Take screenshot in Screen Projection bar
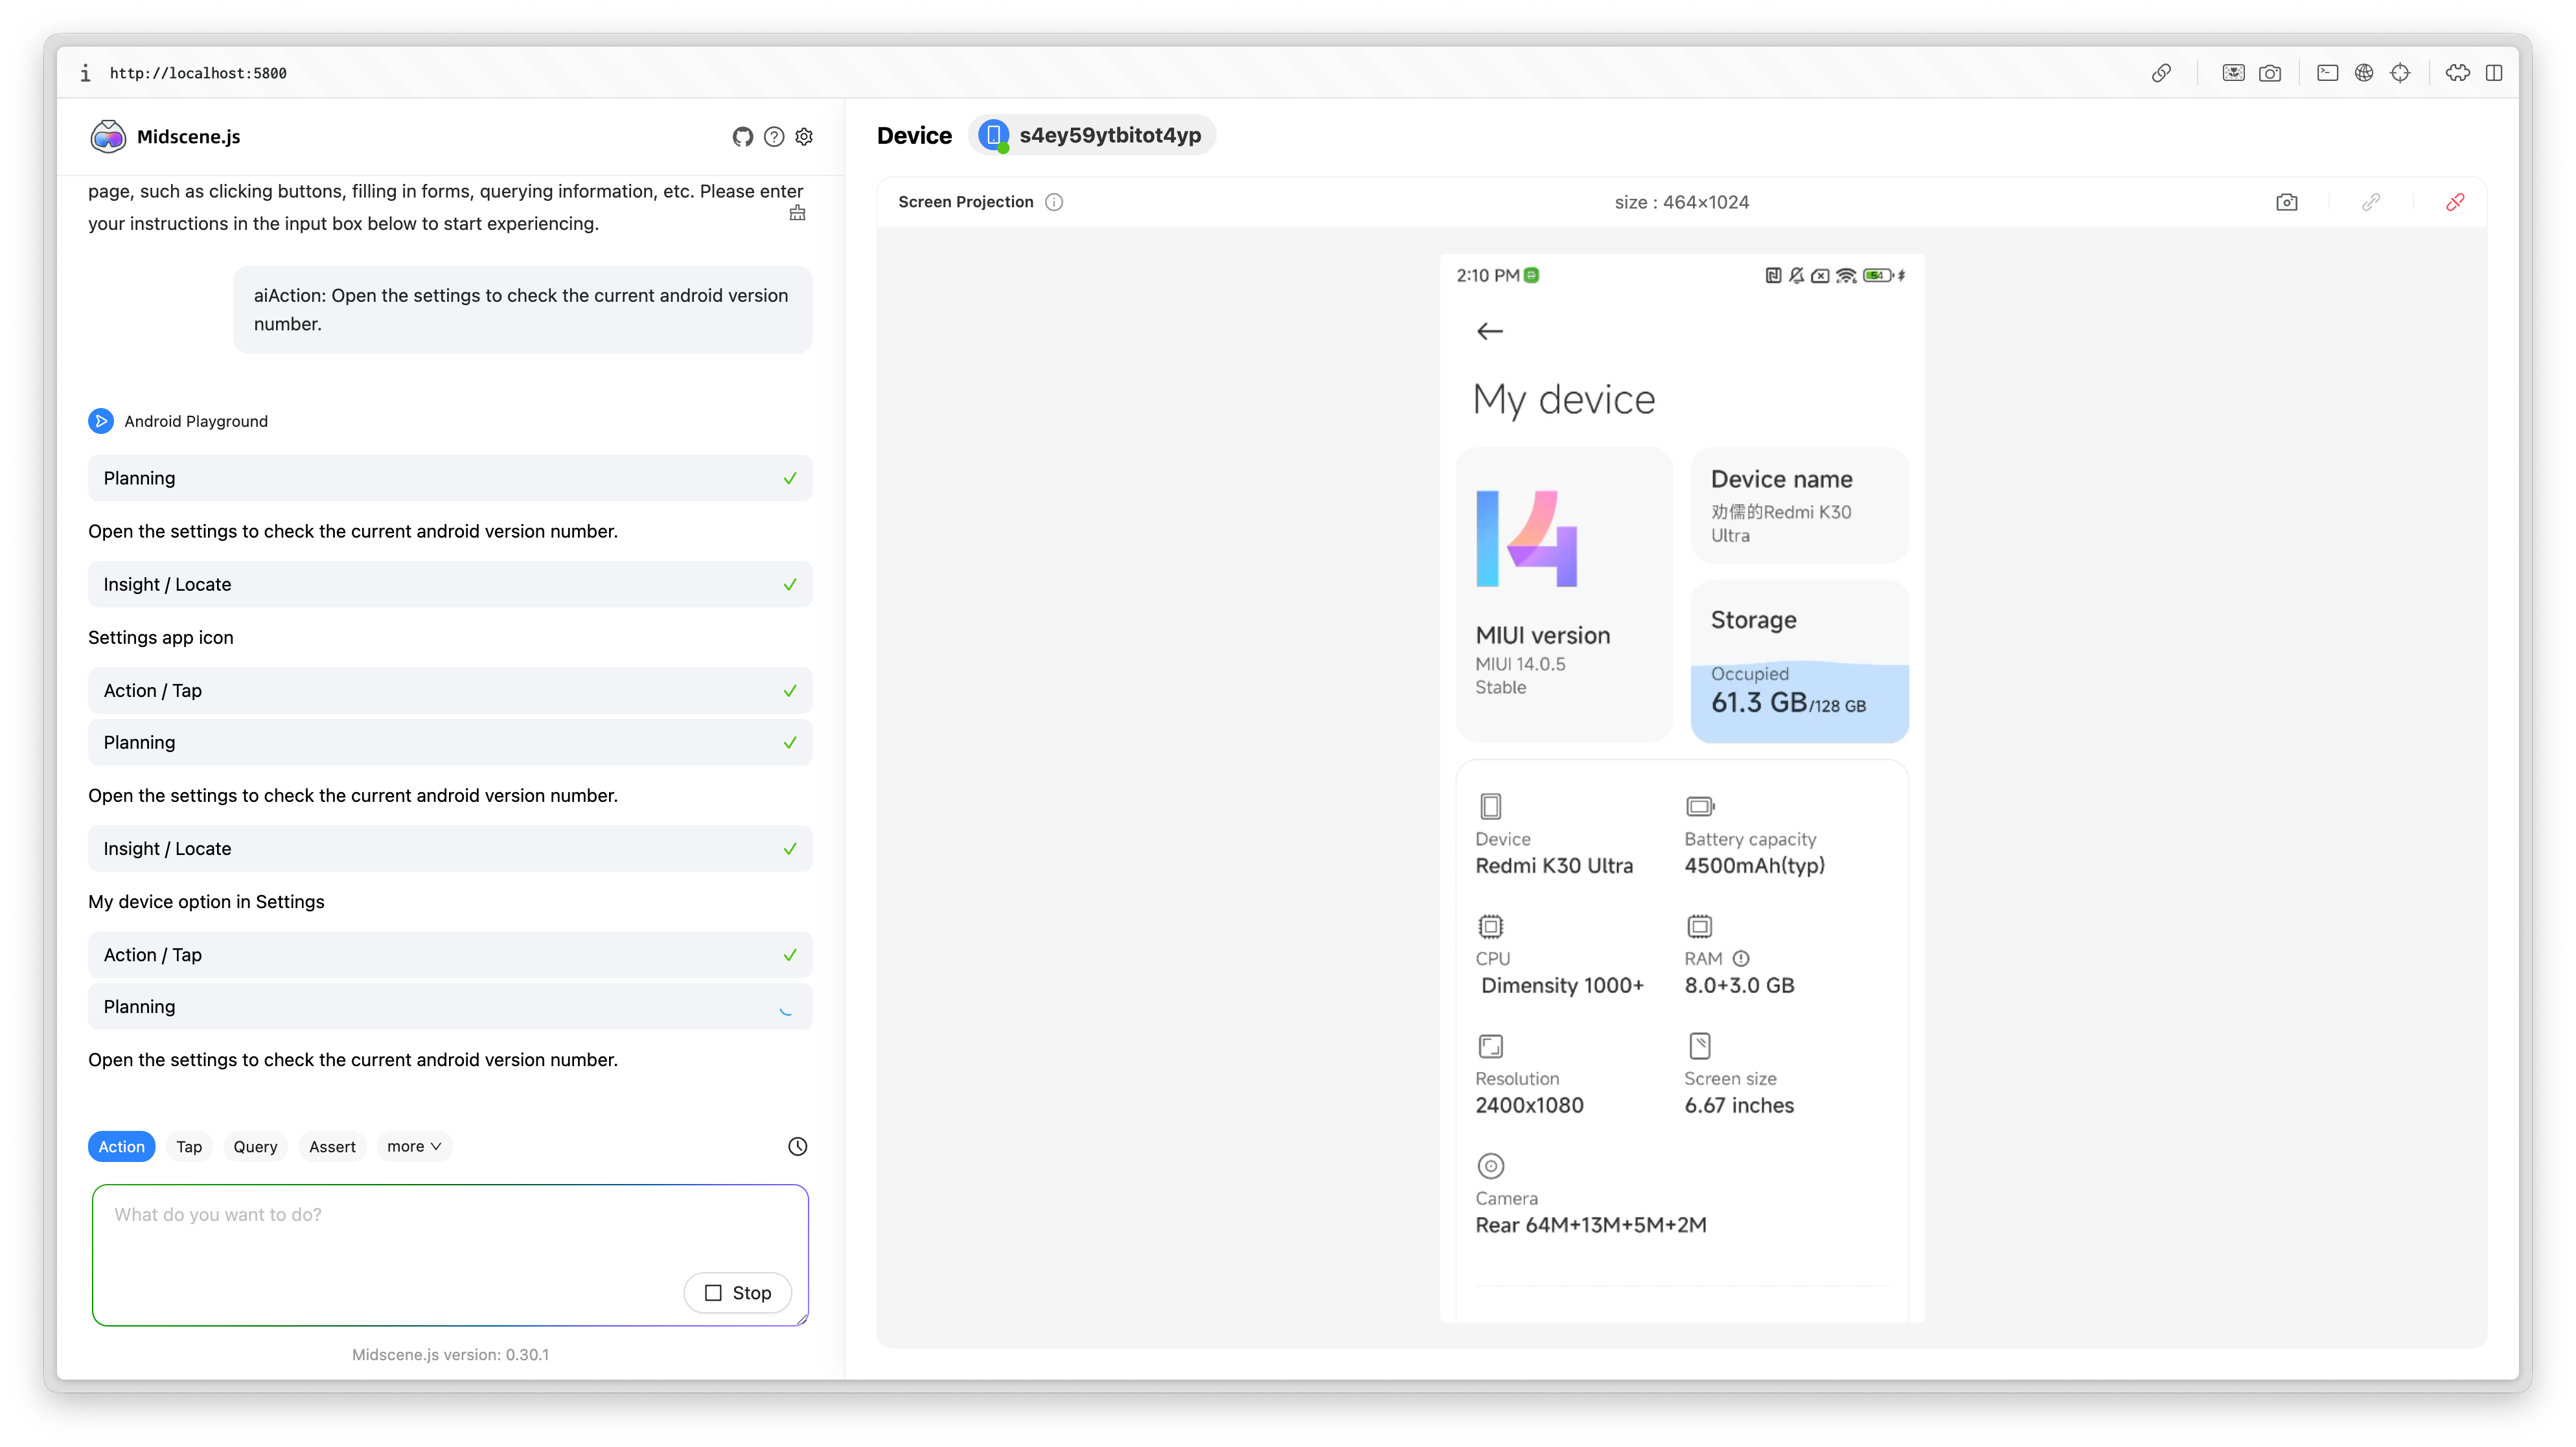 (2286, 202)
